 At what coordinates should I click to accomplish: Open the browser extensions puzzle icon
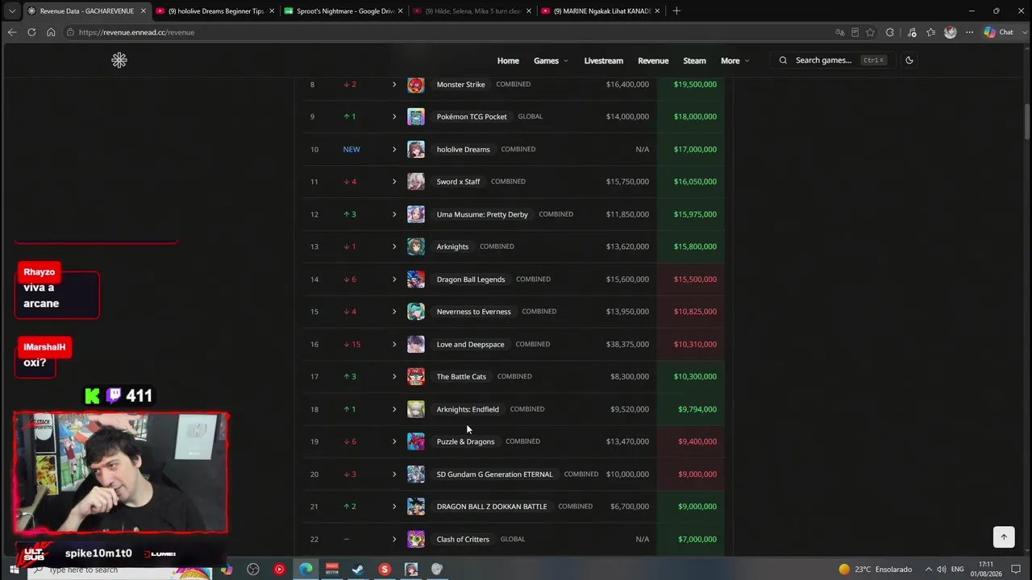[x=890, y=32]
